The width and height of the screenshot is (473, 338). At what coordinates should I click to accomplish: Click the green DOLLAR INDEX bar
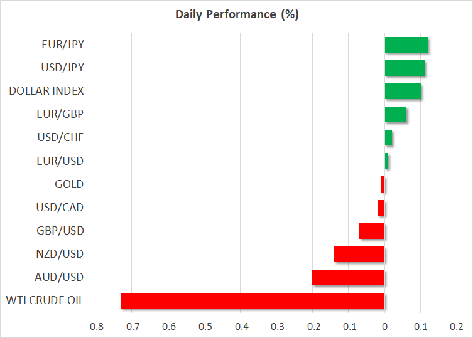[x=402, y=91]
